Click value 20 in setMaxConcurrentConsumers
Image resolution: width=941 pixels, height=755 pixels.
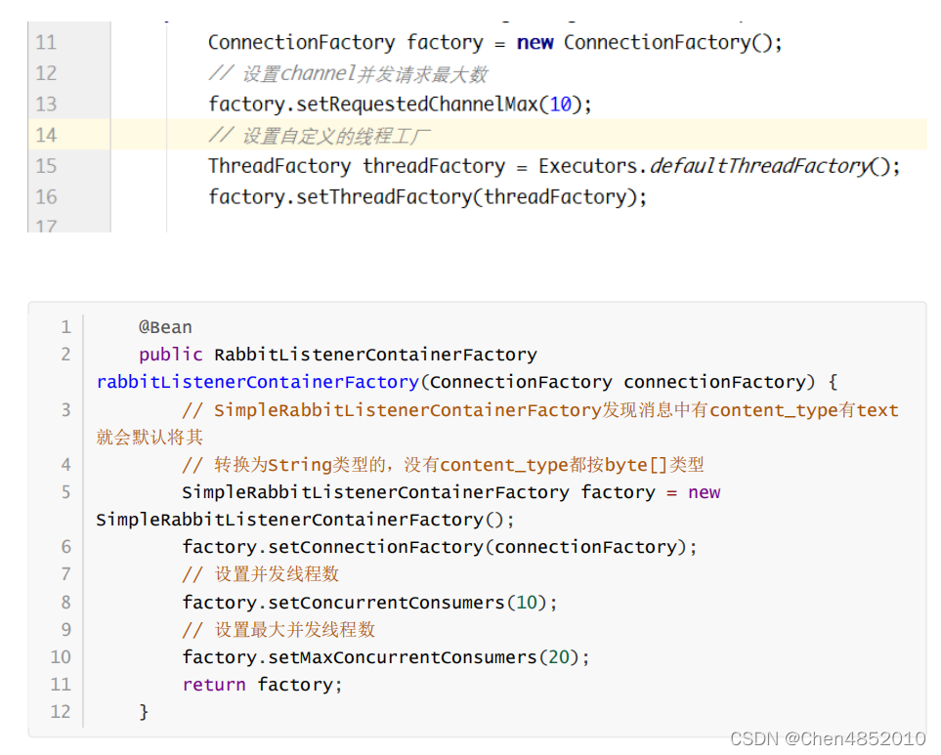coord(559,657)
